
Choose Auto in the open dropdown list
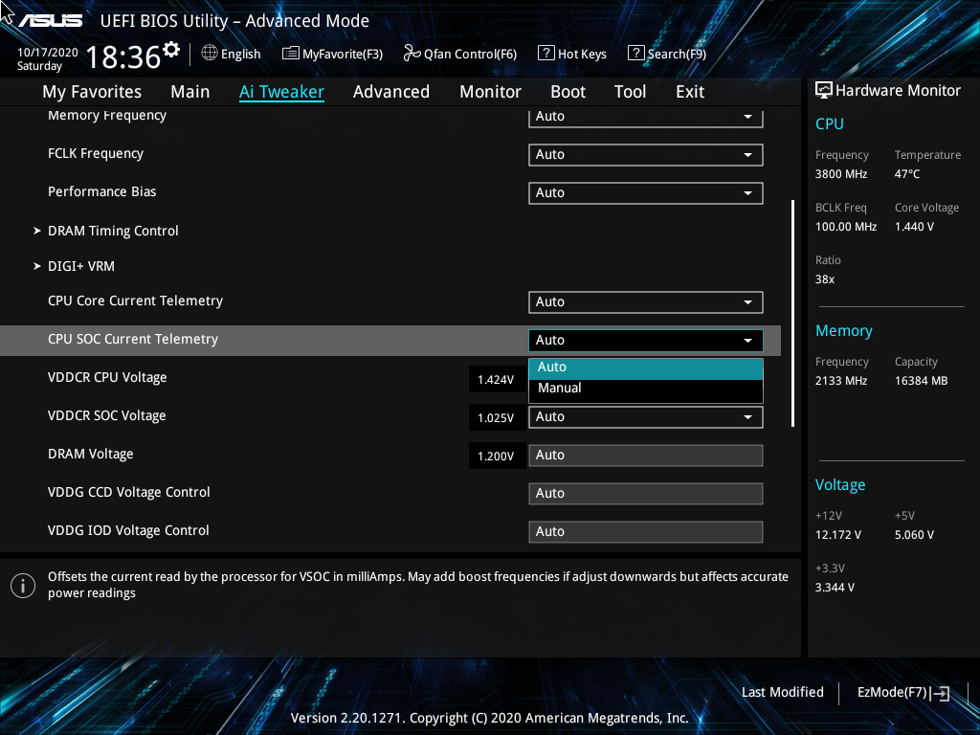tap(646, 368)
